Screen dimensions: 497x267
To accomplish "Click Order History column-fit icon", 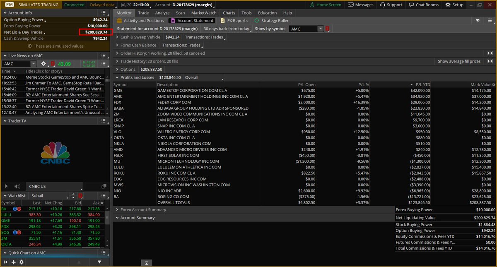I will [490, 53].
